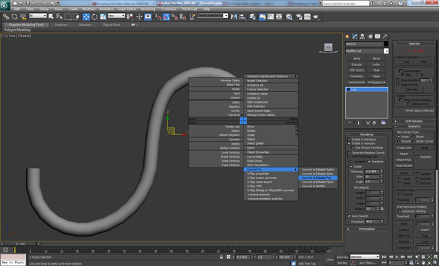Switch to the Motion command panel

tap(370, 36)
